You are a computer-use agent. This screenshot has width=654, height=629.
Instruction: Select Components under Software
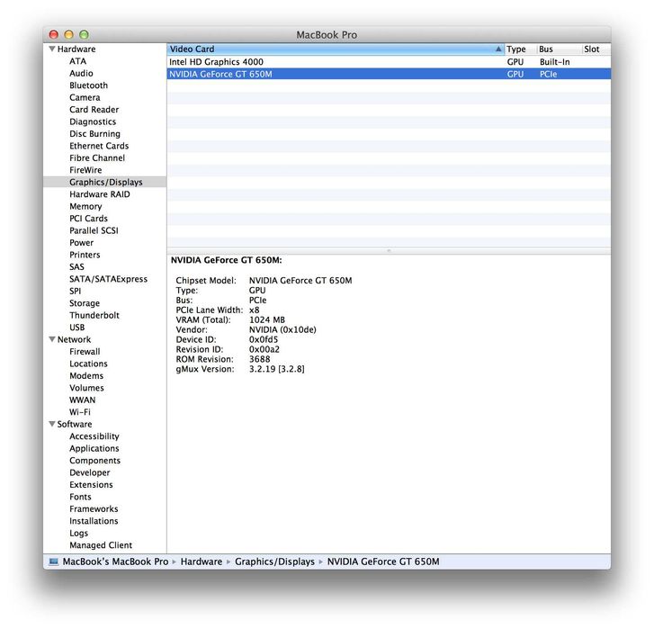pyautogui.click(x=94, y=460)
